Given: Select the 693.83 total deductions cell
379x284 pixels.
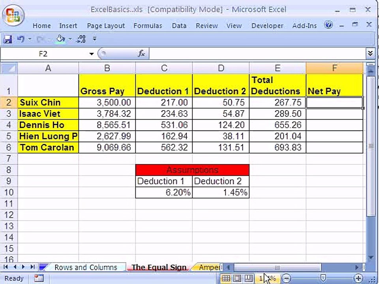Looking at the screenshot, I should point(278,147).
